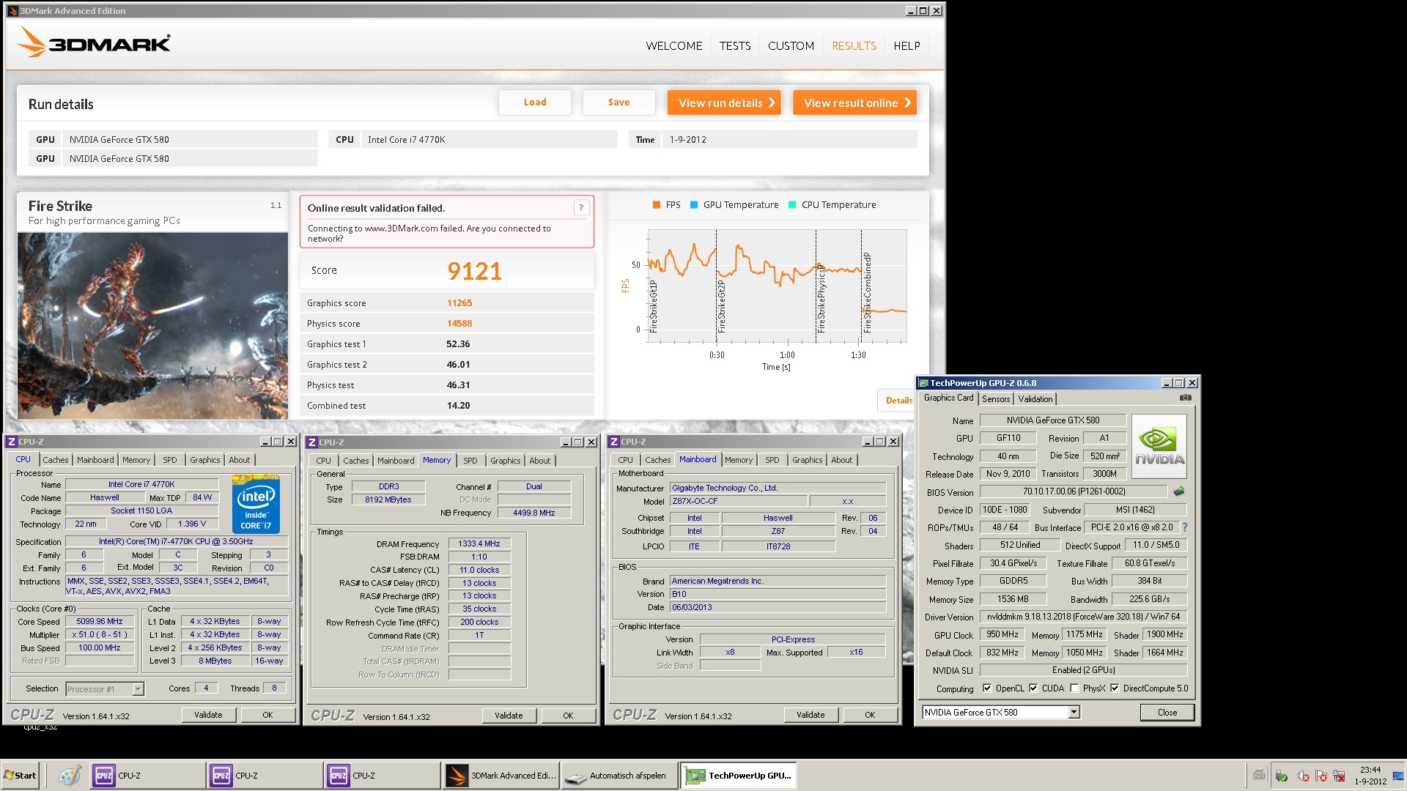This screenshot has width=1407, height=791.
Task: Click the keyboard icon in the system tray
Action: coord(1259,775)
